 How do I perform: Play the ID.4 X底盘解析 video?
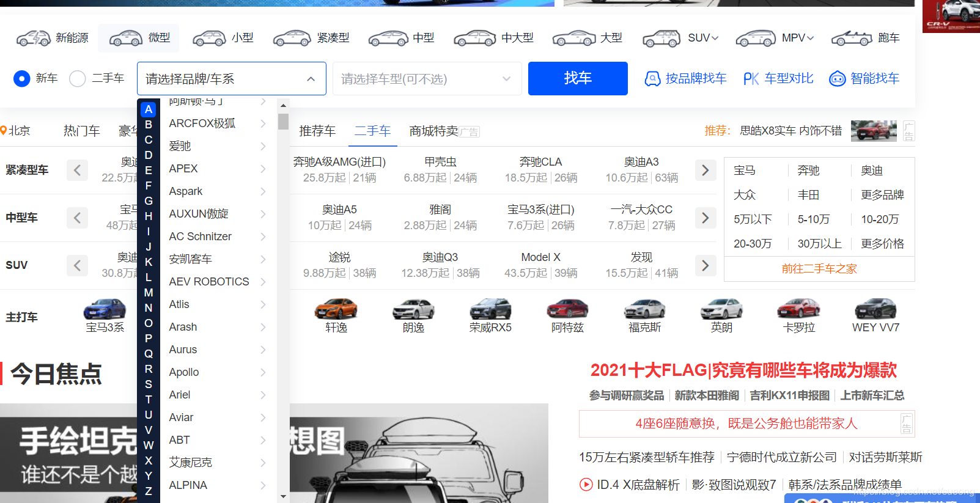[x=586, y=485]
